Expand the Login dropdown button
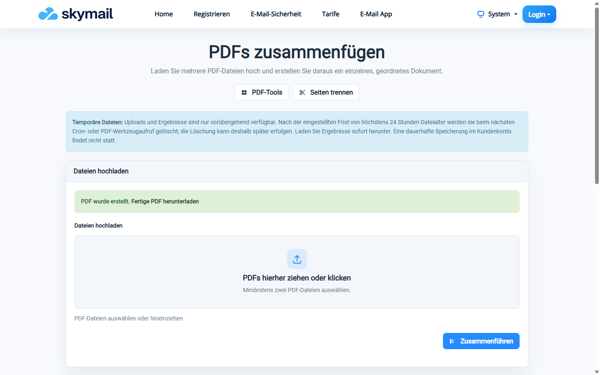The height and width of the screenshot is (375, 600). [x=539, y=14]
